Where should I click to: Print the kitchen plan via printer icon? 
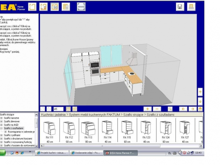tap(191, 7)
